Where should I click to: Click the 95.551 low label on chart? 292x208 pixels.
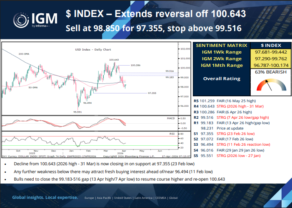[77, 111]
